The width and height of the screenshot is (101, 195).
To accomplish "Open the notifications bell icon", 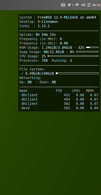I will [69, 5].
